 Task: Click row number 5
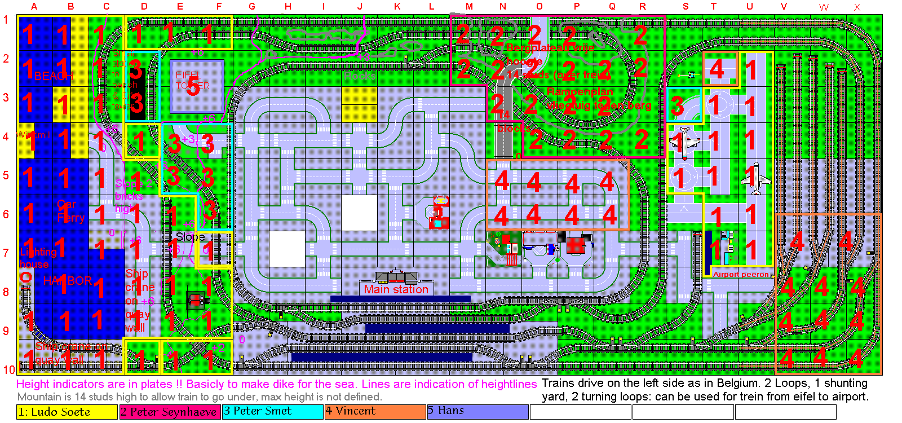tap(6, 175)
